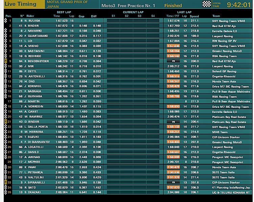254x202 pixels.
Task: Click the IN pit indicator for D. Binder
Action: tap(173, 122)
